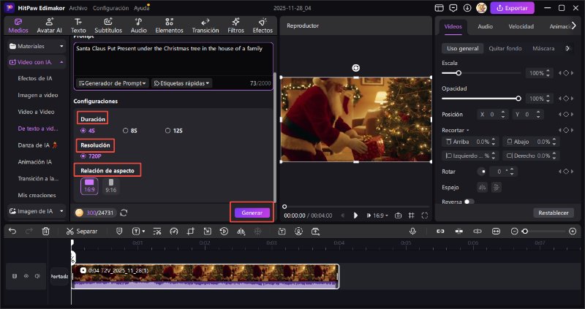Flip vertically with the Espejo icon

pyautogui.click(x=497, y=188)
